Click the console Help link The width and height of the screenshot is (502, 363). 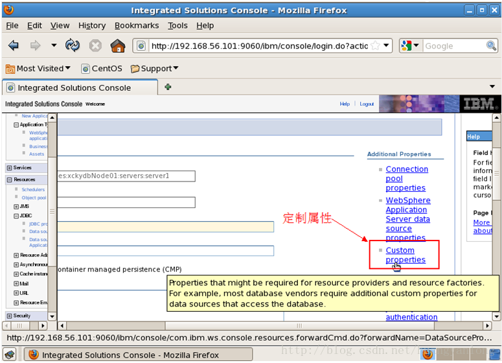click(345, 104)
